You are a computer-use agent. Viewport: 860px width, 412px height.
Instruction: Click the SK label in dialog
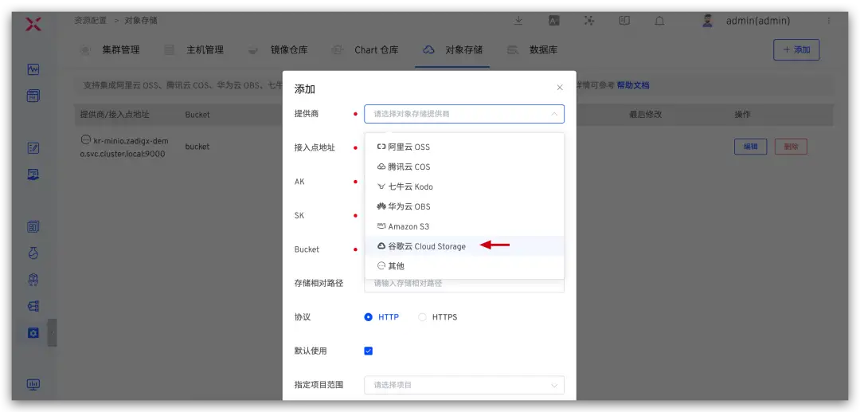(299, 216)
